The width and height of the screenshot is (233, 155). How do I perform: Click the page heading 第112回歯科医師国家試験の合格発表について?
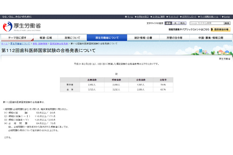point(48,51)
